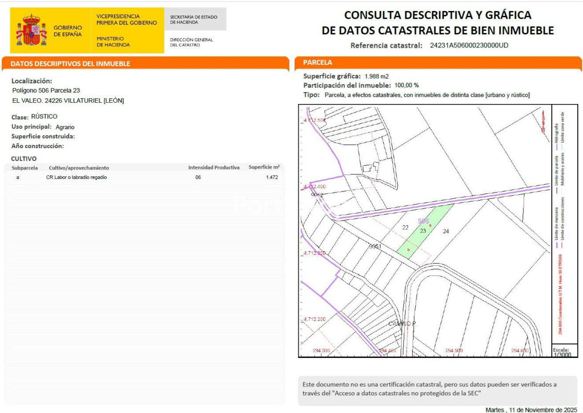Click the 'Ministerio de Hacienda' logo text

pos(113,42)
